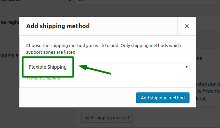Click the partially visible Zone regions label
Viewport: 220px width, 128px height.
pyautogui.click(x=9, y=22)
